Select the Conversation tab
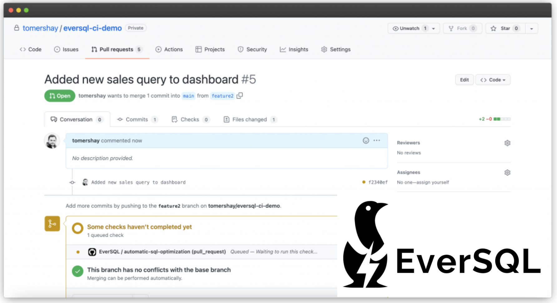 (x=77, y=119)
